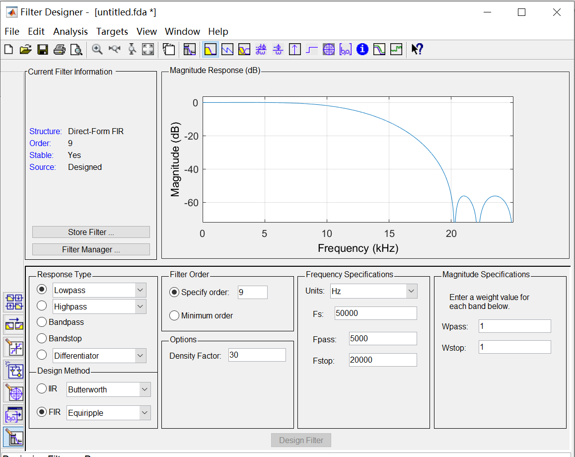Click the Store Filter button
Viewport: 575px width, 457px height.
click(91, 232)
